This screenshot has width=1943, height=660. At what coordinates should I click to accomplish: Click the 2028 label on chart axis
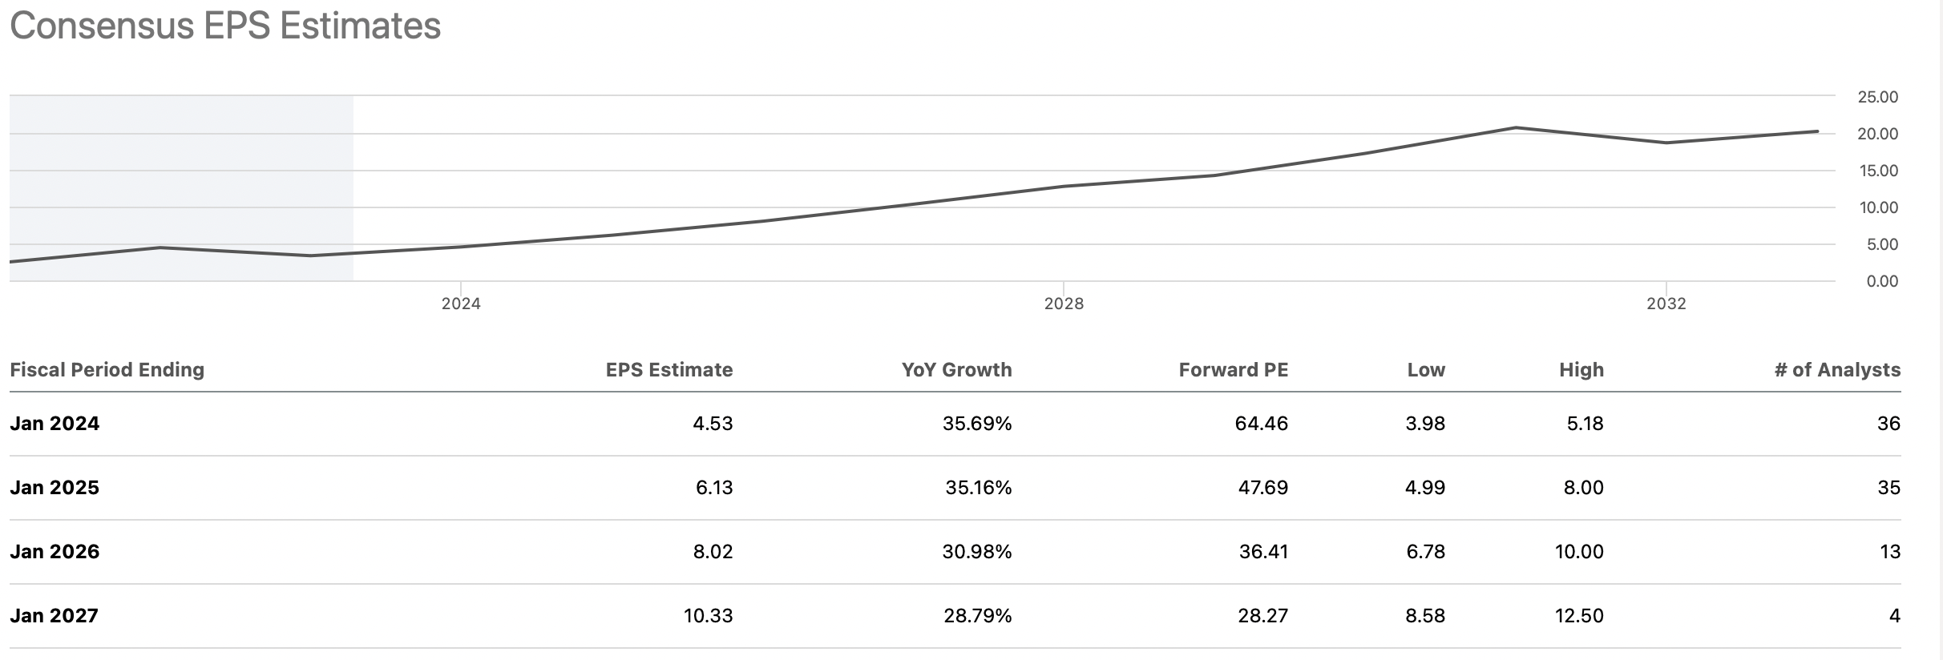tap(1064, 304)
